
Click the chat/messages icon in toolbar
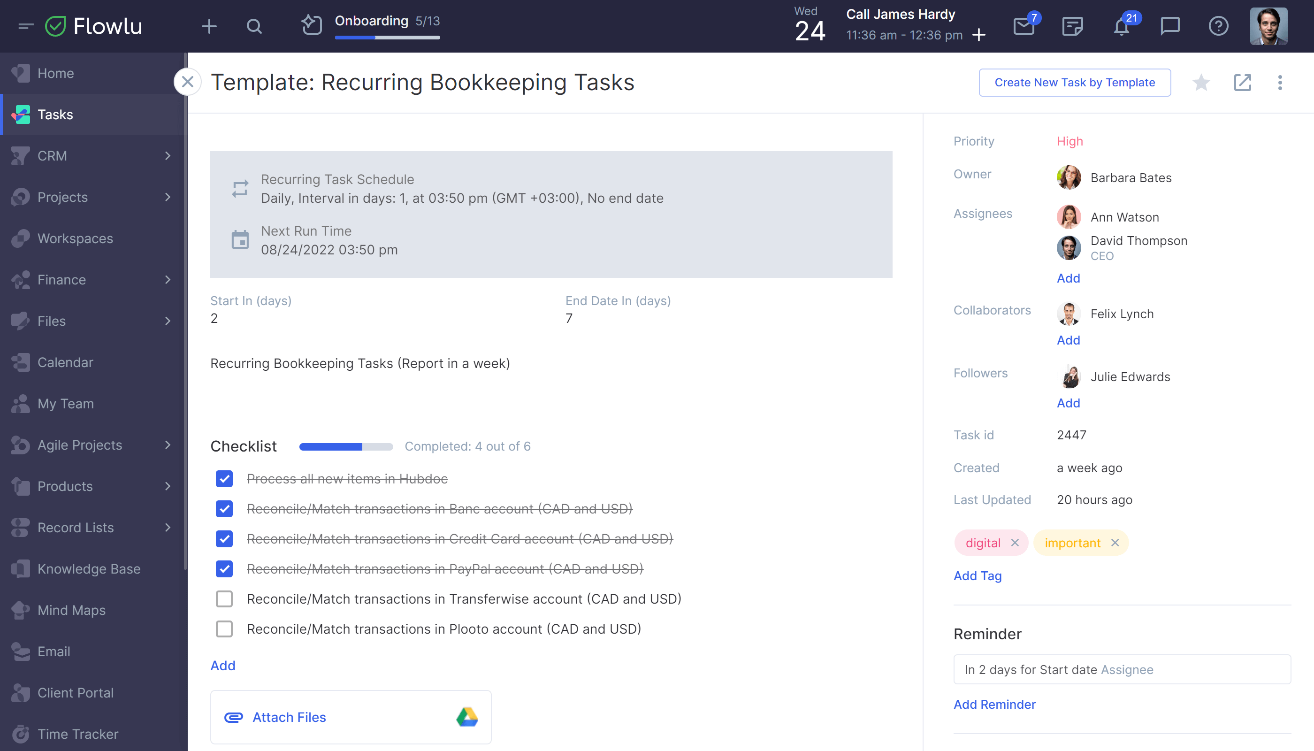click(1170, 26)
